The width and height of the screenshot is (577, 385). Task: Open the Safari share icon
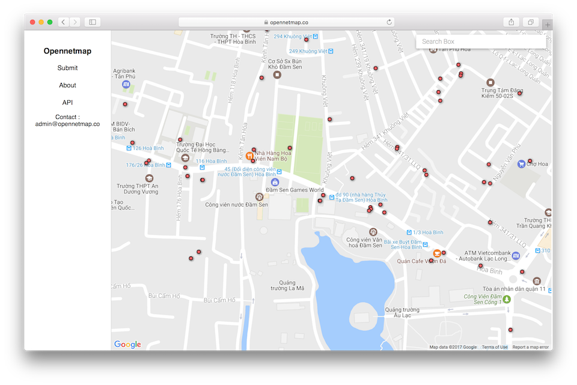pyautogui.click(x=511, y=21)
